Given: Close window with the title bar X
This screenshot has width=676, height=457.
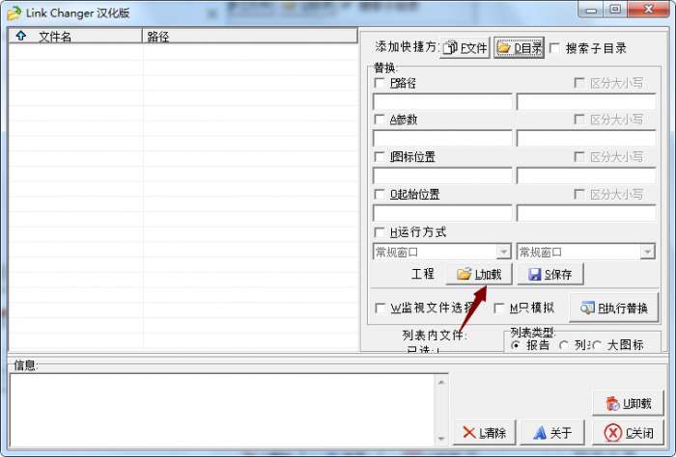Looking at the screenshot, I should [648, 10].
